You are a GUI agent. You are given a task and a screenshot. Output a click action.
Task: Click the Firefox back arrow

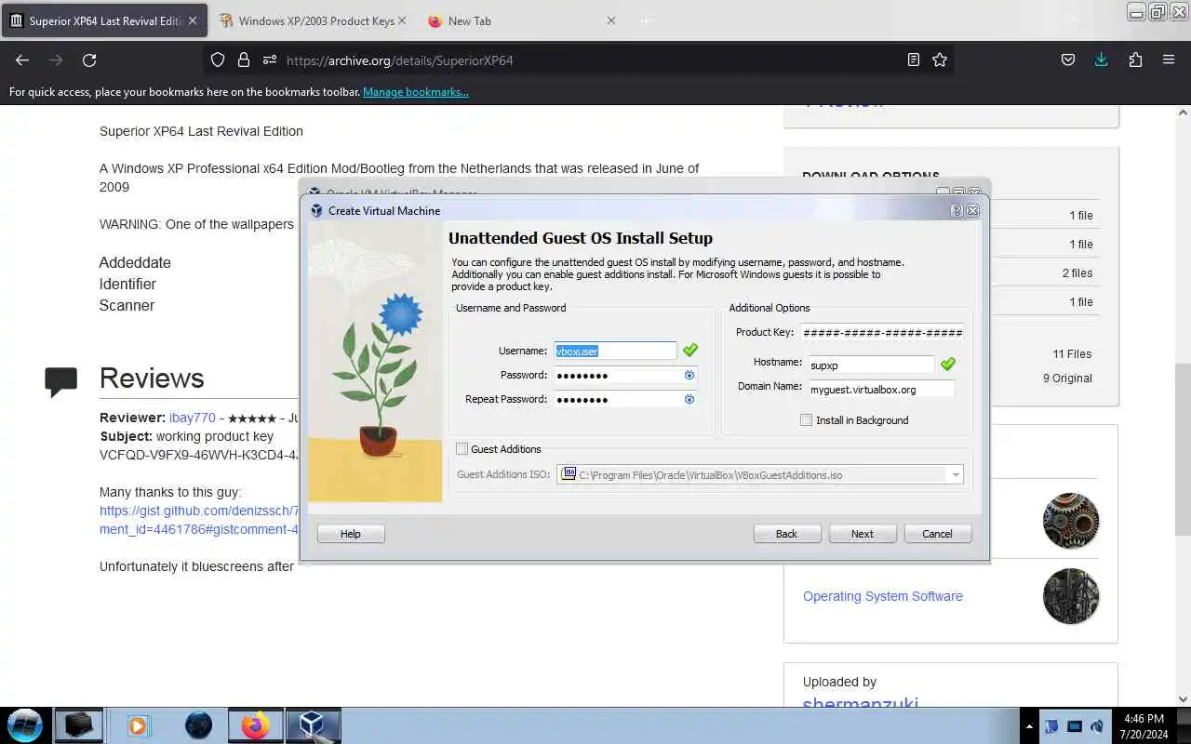point(22,60)
